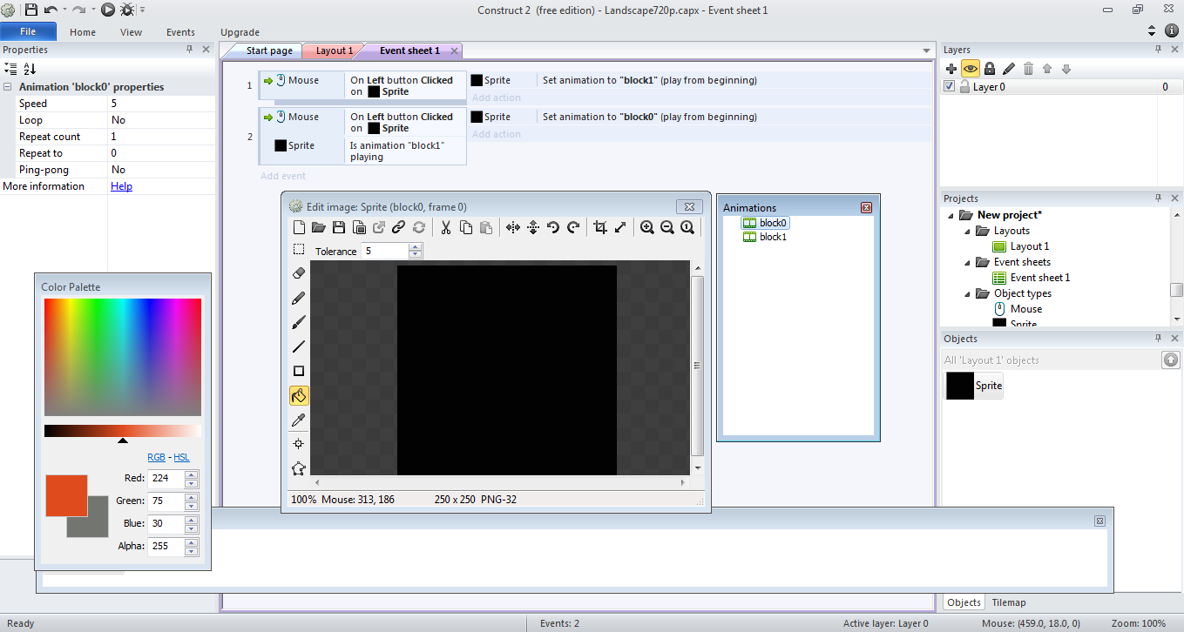Screen dimensions: 1184x632
Task: Run layout with the play button
Action: pyautogui.click(x=108, y=10)
